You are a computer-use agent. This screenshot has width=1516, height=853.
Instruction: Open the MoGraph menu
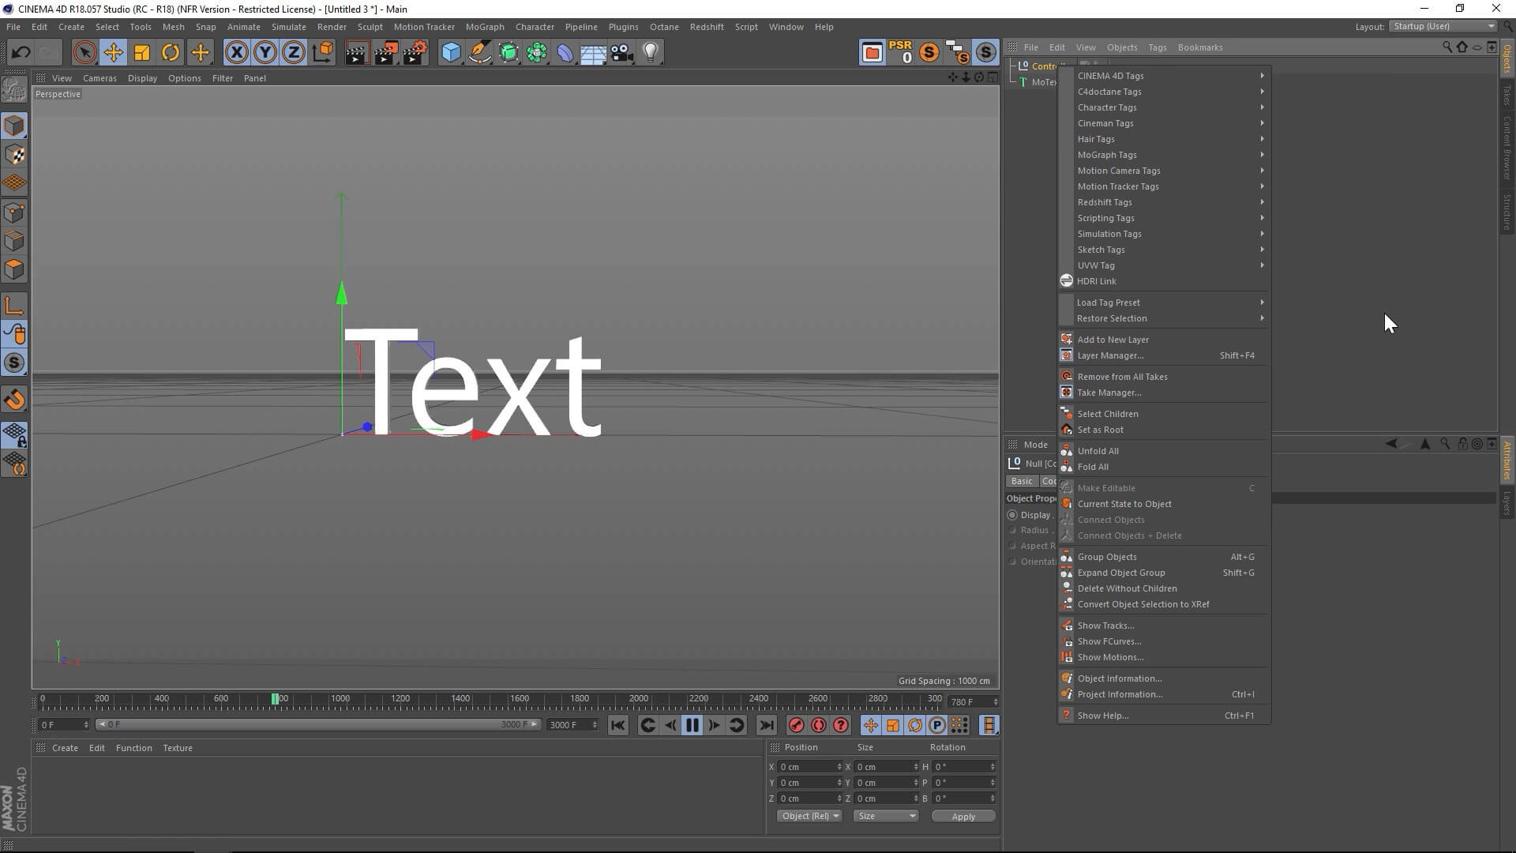(484, 27)
